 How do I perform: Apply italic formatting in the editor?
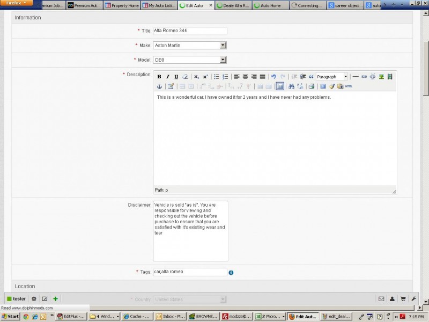point(167,77)
